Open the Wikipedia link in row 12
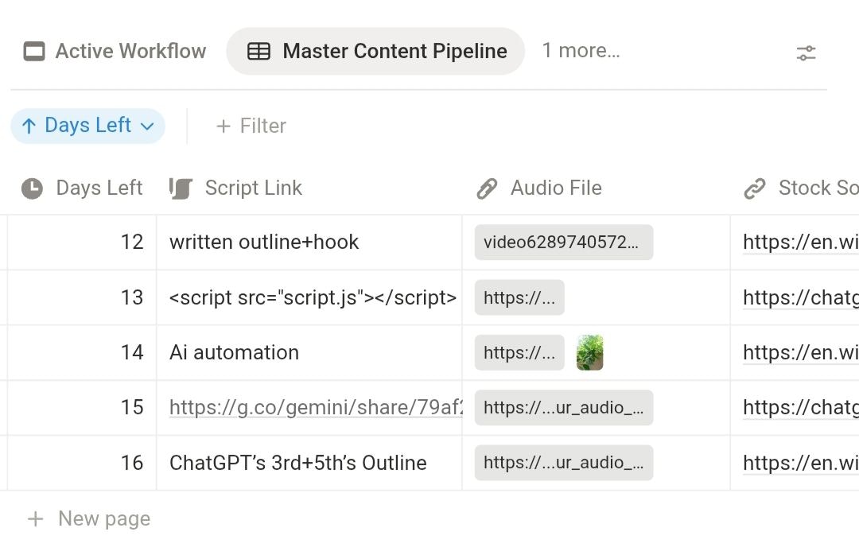This screenshot has width=859, height=551. click(800, 242)
